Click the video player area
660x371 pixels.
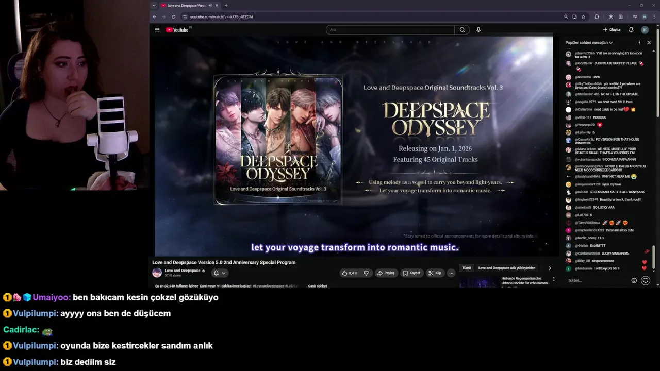tap(354, 146)
